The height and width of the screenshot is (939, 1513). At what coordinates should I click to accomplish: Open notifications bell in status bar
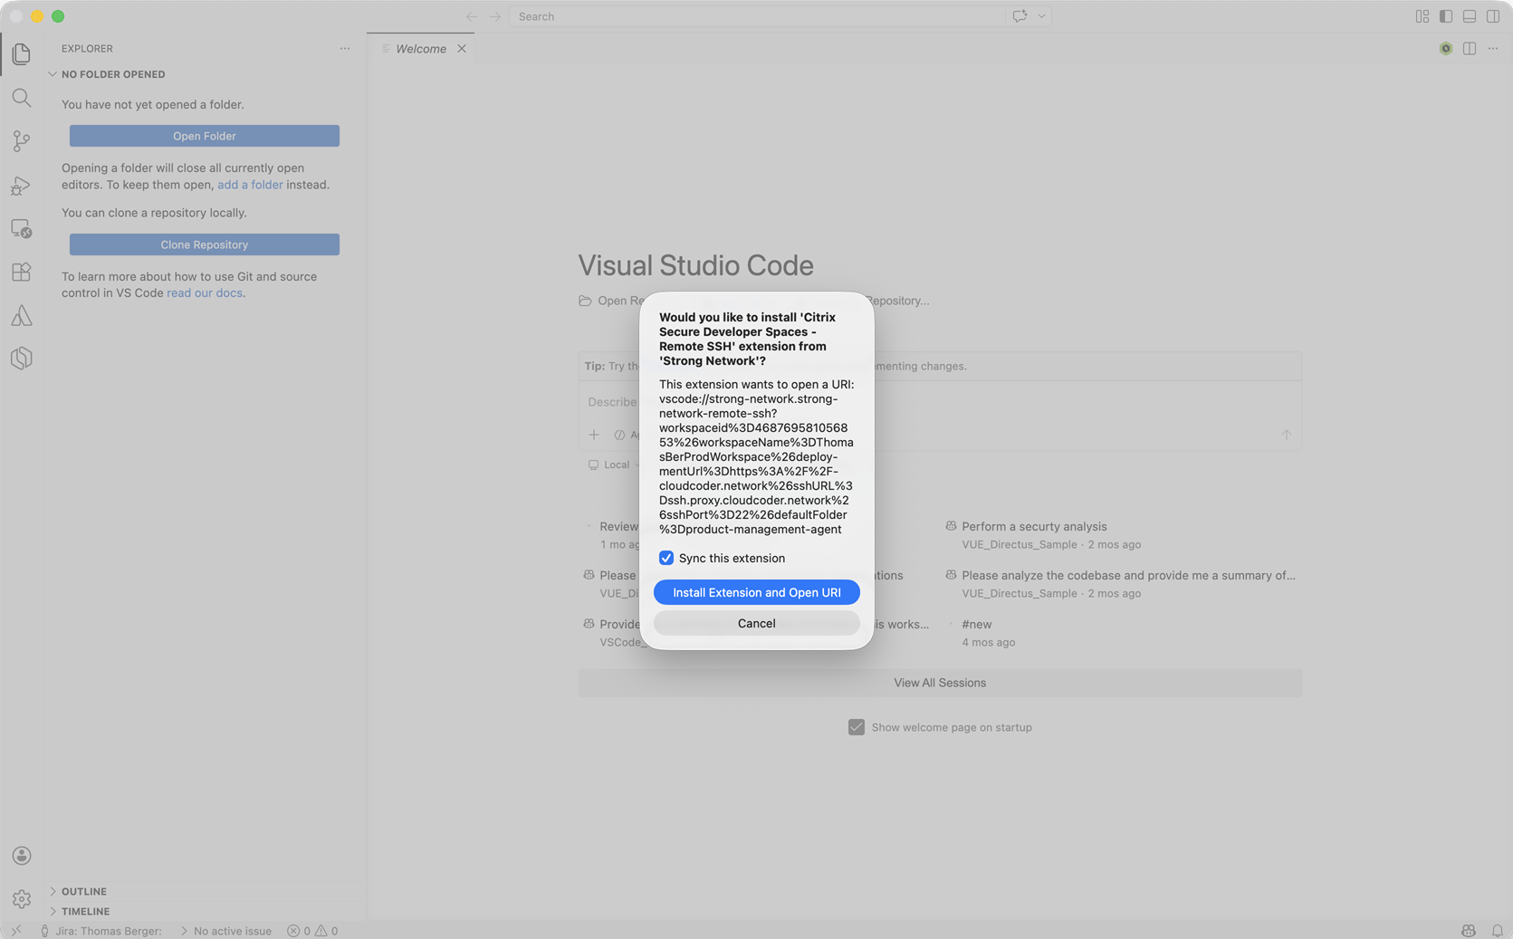[1497, 931]
